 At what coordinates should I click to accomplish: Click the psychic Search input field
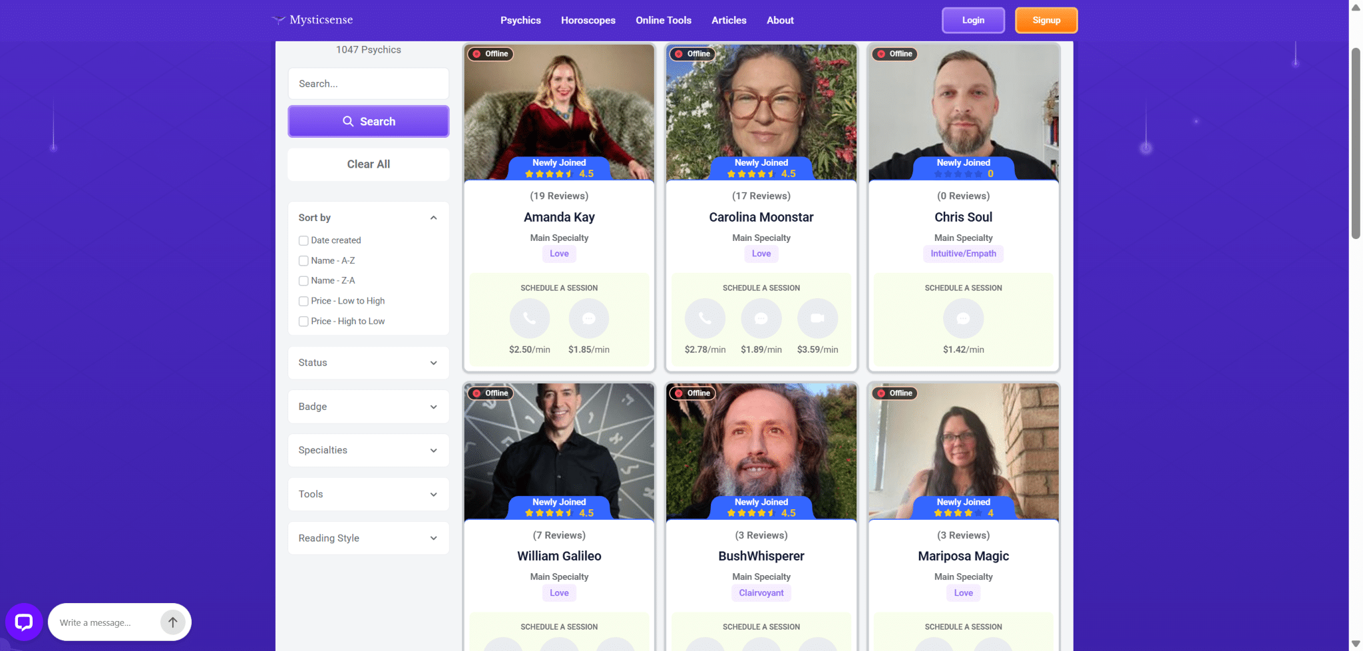368,84
